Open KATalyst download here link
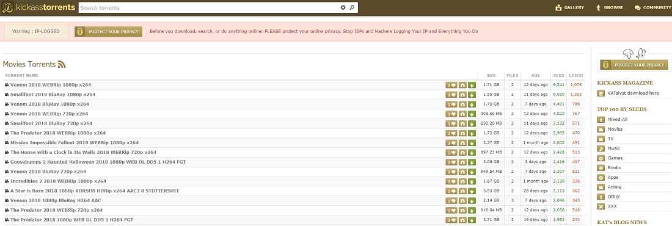 pos(633,93)
